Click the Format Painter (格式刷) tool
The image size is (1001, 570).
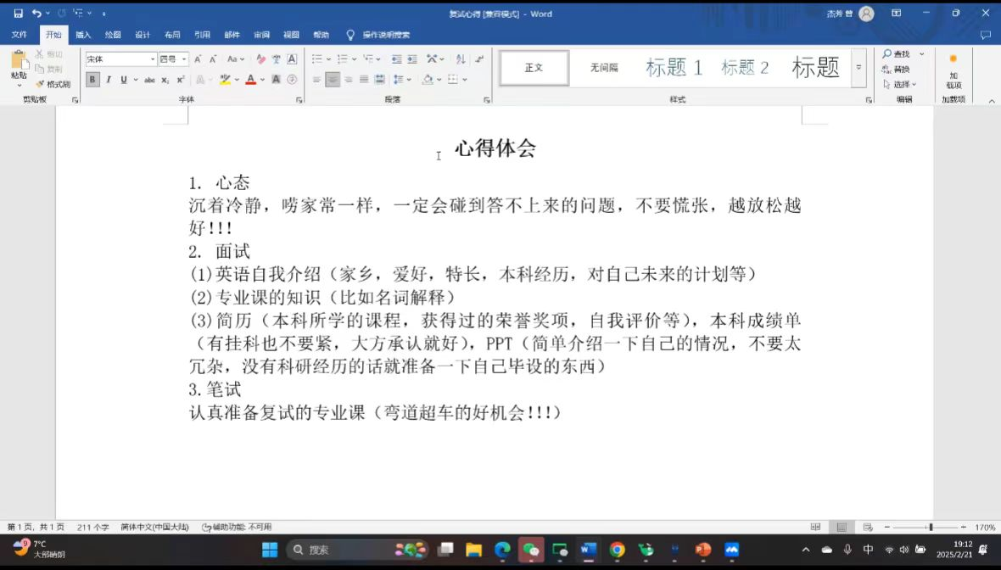(x=53, y=84)
